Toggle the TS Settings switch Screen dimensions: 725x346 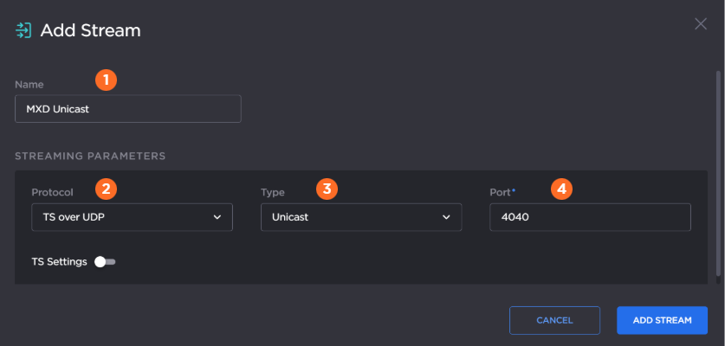pos(105,261)
